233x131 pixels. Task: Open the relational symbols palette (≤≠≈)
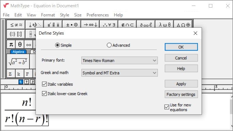pyautogui.click(x=16, y=25)
